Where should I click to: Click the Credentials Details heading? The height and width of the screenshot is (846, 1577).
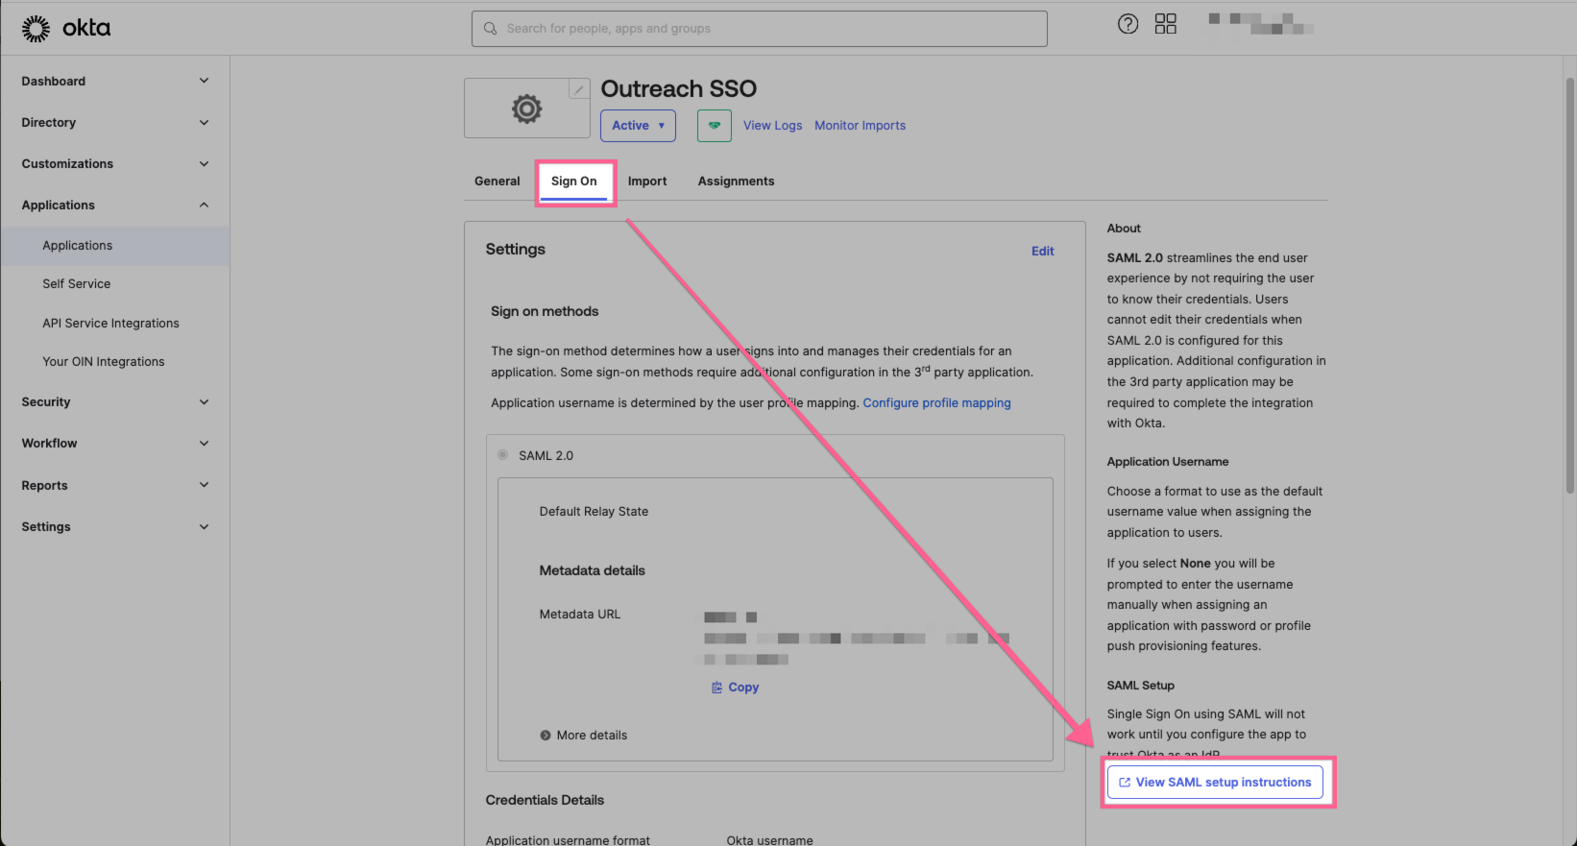pyautogui.click(x=545, y=800)
